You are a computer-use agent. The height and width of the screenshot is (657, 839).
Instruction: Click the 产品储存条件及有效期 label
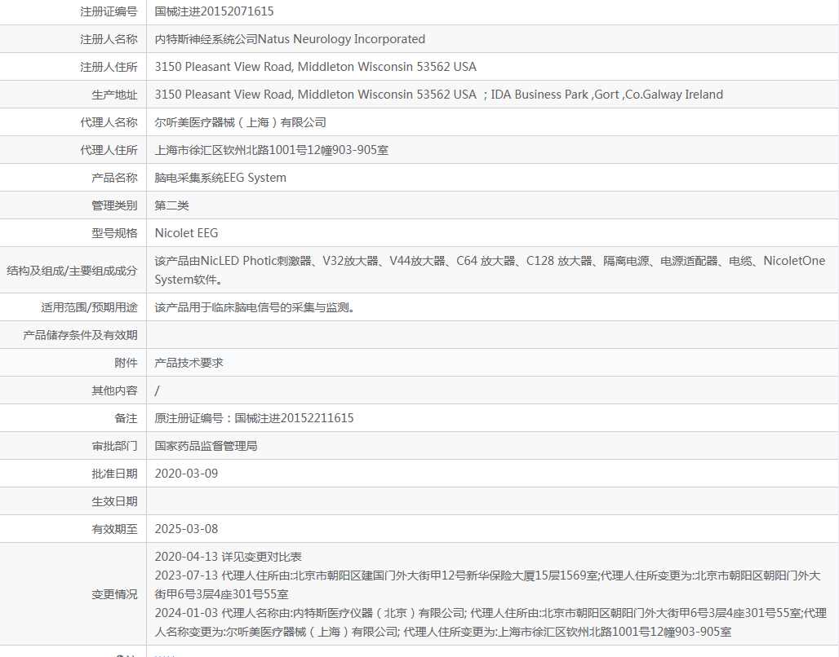coord(80,335)
